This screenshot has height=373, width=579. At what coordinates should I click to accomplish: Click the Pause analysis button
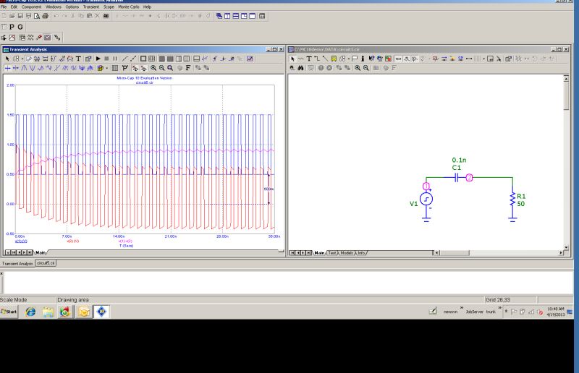(115, 59)
